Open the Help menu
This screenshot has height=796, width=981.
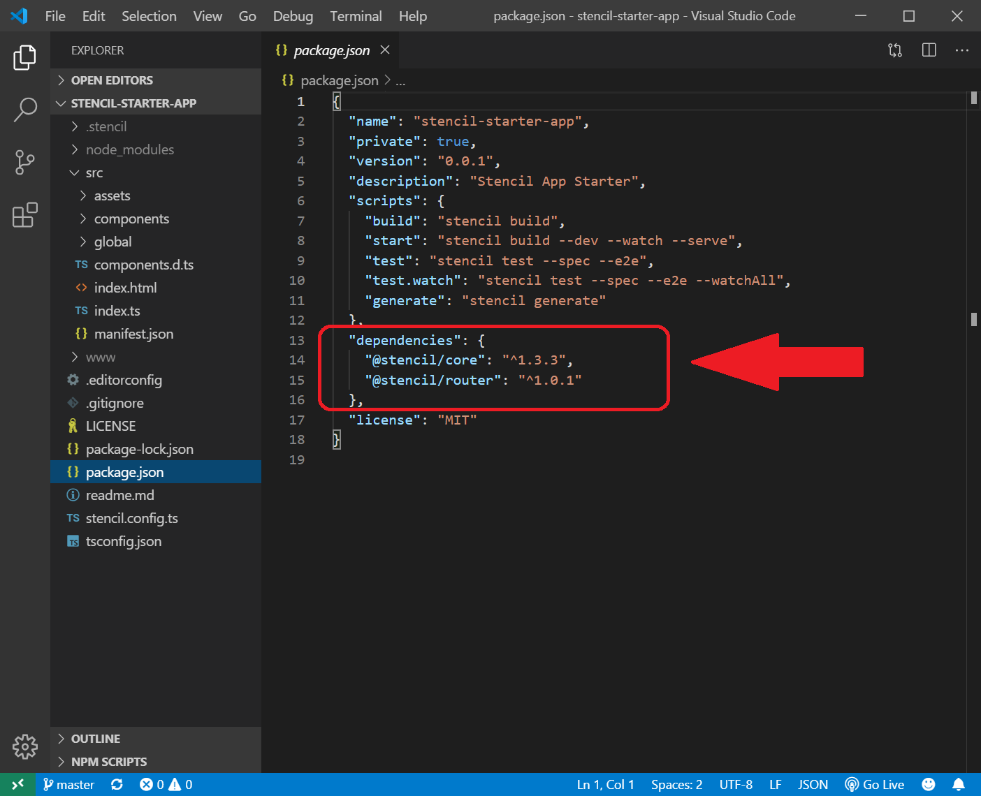[413, 16]
